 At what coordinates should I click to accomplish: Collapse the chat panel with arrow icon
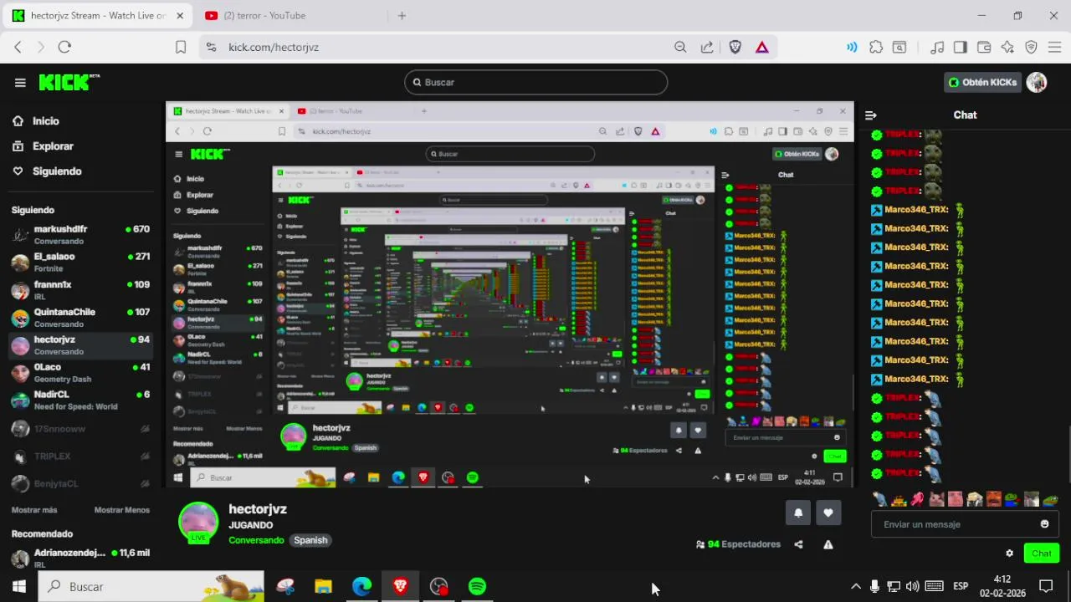point(871,115)
